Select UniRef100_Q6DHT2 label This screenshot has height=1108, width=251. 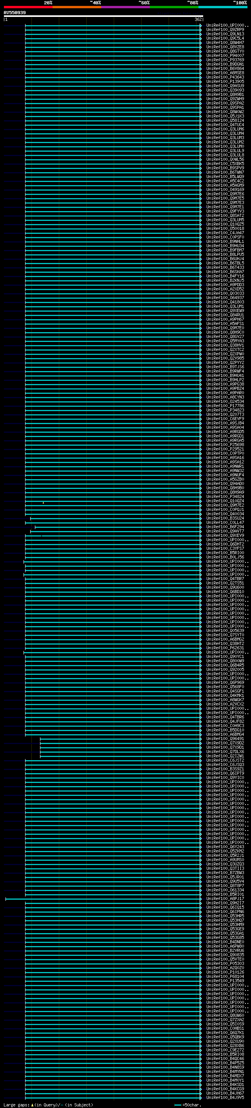coord(225,544)
